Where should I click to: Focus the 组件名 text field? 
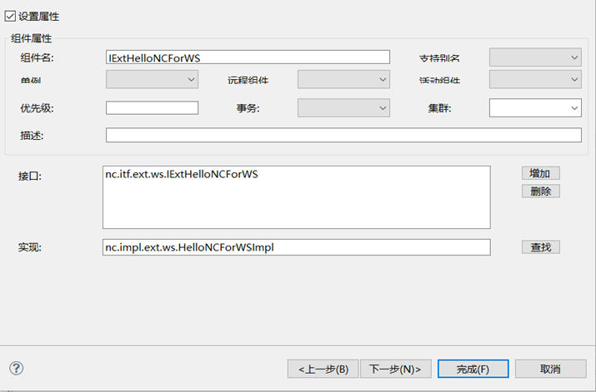tap(248, 57)
